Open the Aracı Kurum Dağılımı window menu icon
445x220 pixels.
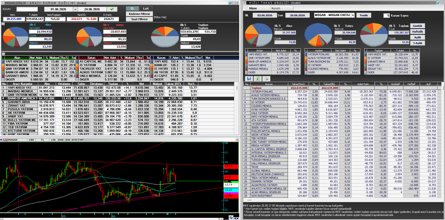[2, 3]
